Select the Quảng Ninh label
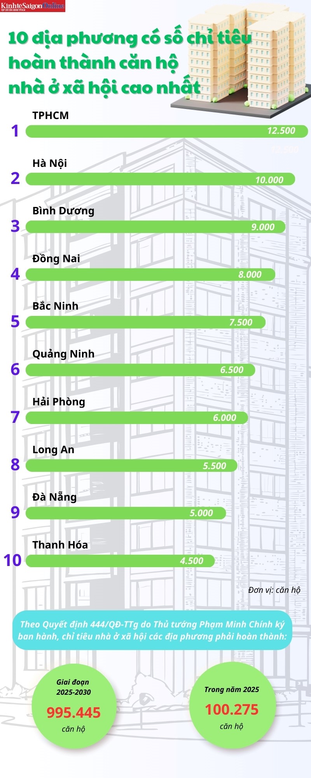 [63, 354]
